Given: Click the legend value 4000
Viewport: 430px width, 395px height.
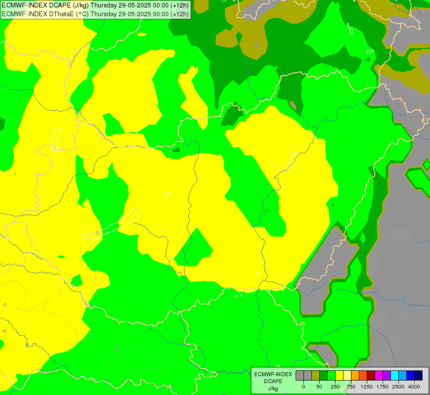Looking at the screenshot, I should 414,387.
